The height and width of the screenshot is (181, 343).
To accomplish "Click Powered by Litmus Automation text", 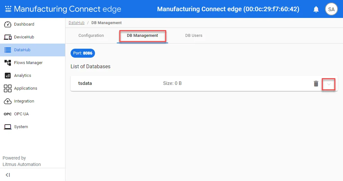I will (21, 161).
